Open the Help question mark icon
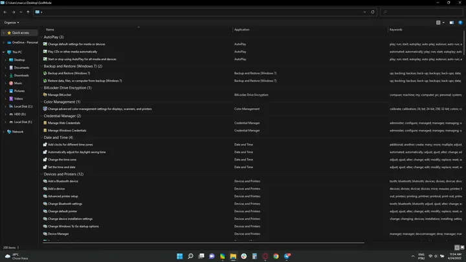The height and width of the screenshot is (262, 466). click(x=460, y=22)
